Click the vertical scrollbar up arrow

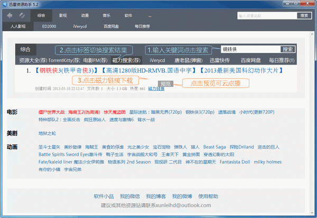[312, 34]
